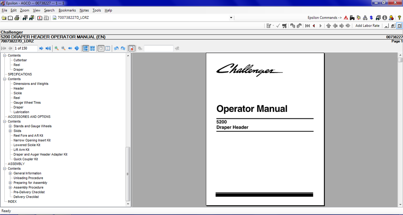Collapse Contents node above Cutterbar

coord(5,55)
